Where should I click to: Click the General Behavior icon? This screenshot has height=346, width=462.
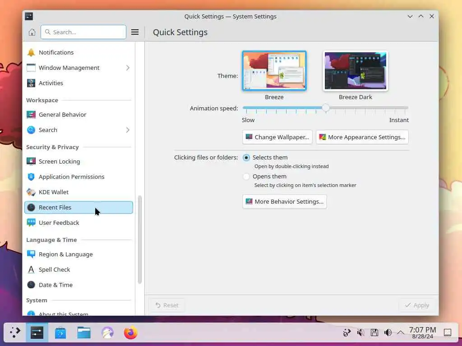31,114
